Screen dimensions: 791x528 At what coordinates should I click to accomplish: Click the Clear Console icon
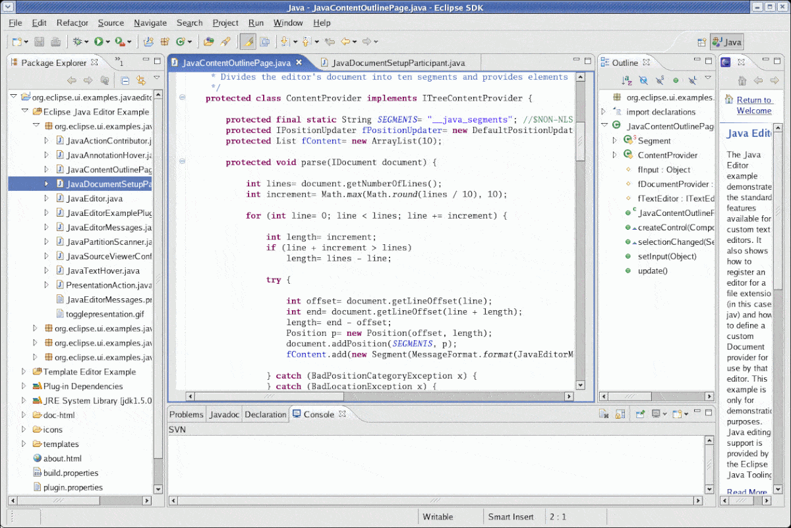pos(603,414)
